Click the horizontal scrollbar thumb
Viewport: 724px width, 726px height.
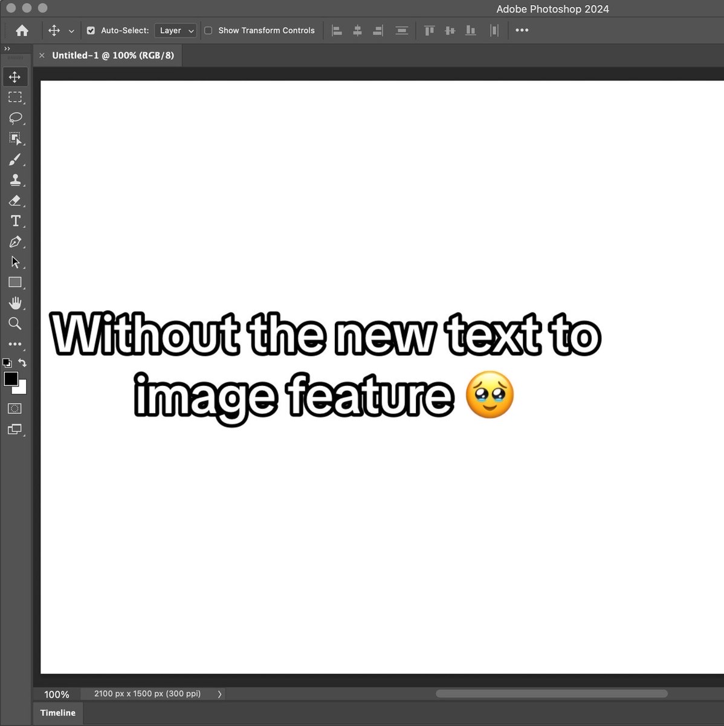(552, 693)
